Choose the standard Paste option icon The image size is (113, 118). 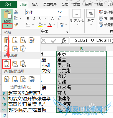pyautogui.click(x=6, y=40)
